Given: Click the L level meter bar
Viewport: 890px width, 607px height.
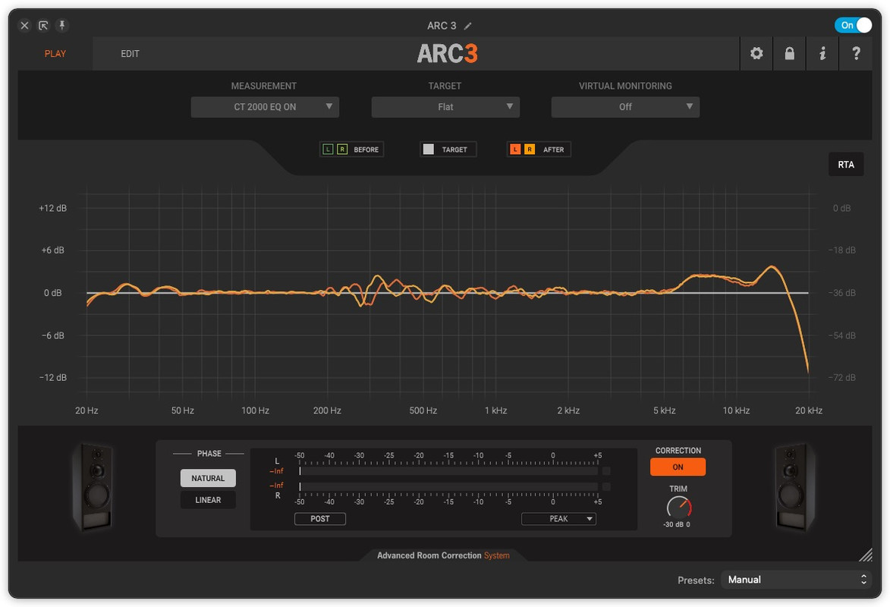Looking at the screenshot, I should tap(448, 471).
